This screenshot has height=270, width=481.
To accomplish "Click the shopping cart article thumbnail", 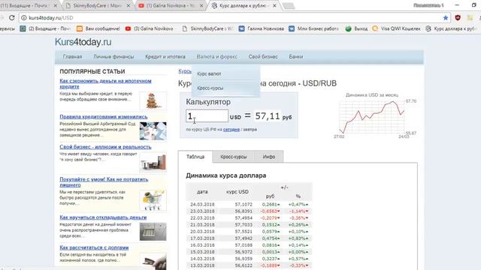I will [153, 200].
